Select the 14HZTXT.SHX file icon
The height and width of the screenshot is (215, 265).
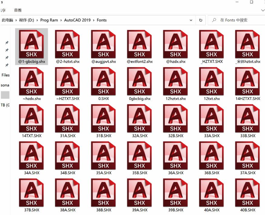pyautogui.click(x=247, y=81)
